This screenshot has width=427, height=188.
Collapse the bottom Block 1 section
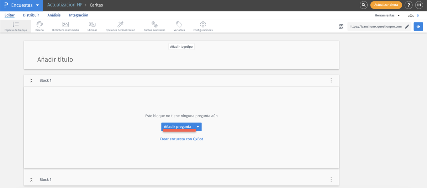pos(31,180)
